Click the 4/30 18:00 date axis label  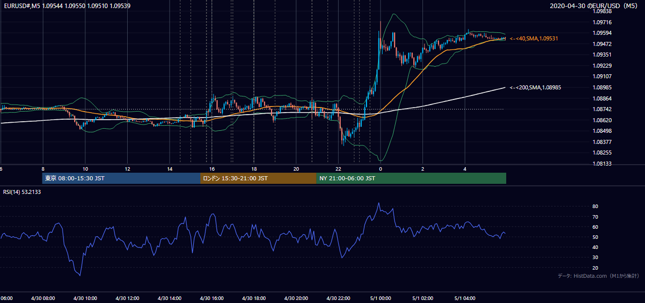coord(254,298)
